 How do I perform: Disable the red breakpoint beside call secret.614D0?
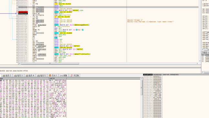click(17, 12)
